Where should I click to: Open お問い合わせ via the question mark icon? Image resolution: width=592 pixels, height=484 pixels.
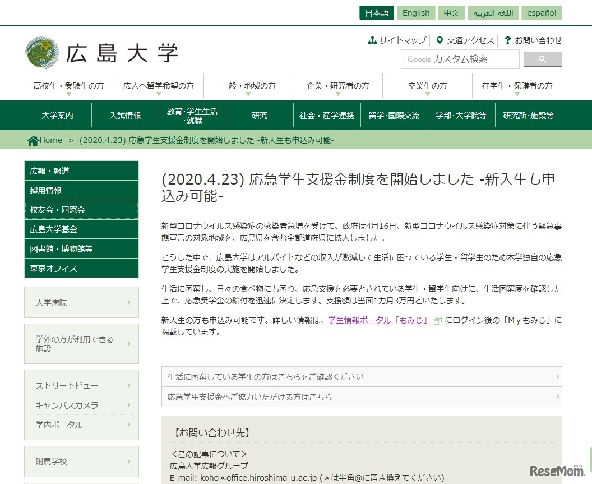[x=507, y=40]
